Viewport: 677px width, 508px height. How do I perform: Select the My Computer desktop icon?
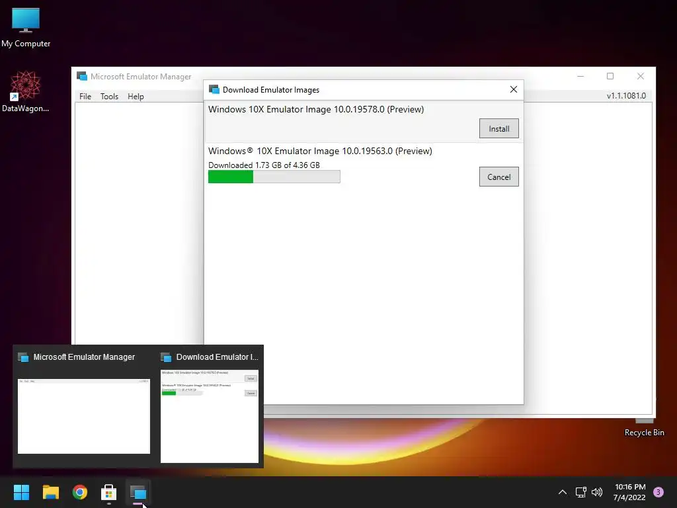[x=26, y=28]
